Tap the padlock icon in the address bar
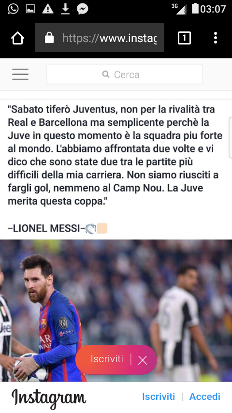This screenshot has width=232, height=413. pos(49,38)
